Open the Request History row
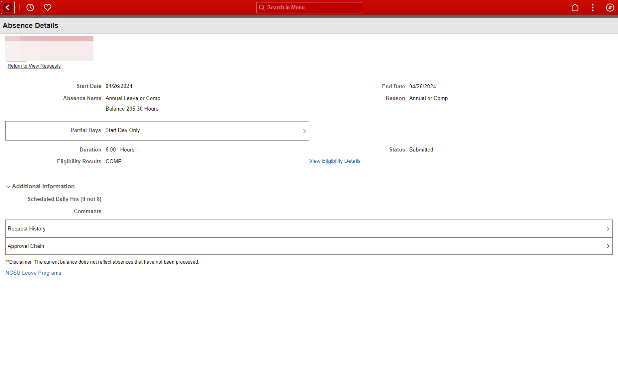This screenshot has width=618, height=369. click(309, 228)
